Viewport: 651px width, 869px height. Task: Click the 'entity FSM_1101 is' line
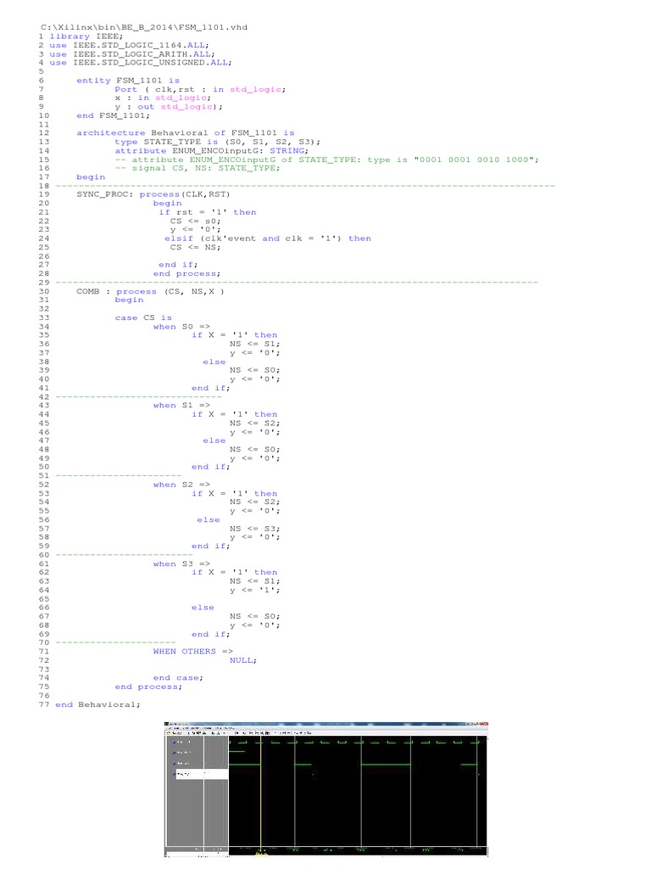coord(128,81)
